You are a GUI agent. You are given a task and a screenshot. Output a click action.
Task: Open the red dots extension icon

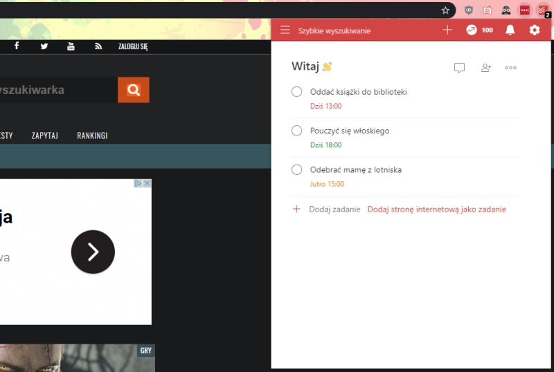[525, 10]
